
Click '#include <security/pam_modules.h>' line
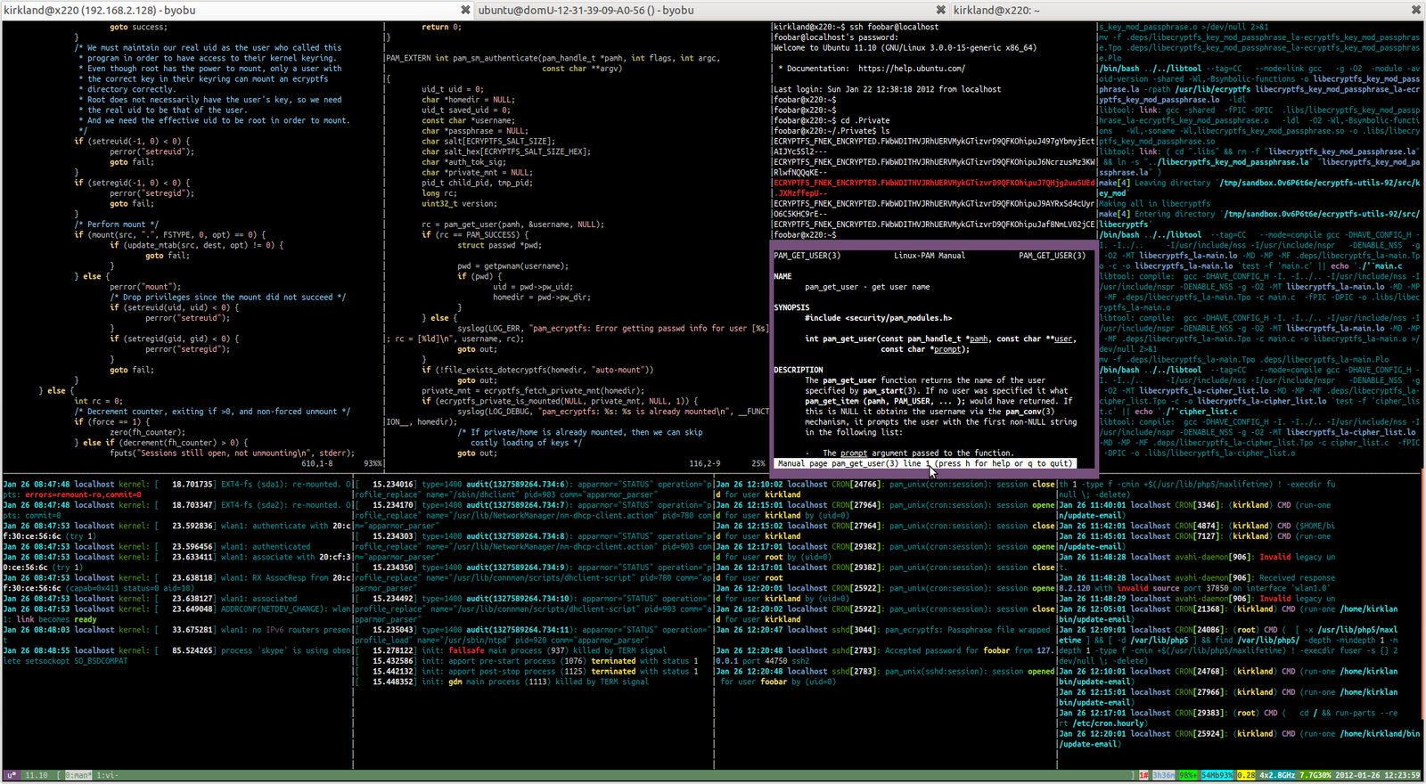(878, 318)
